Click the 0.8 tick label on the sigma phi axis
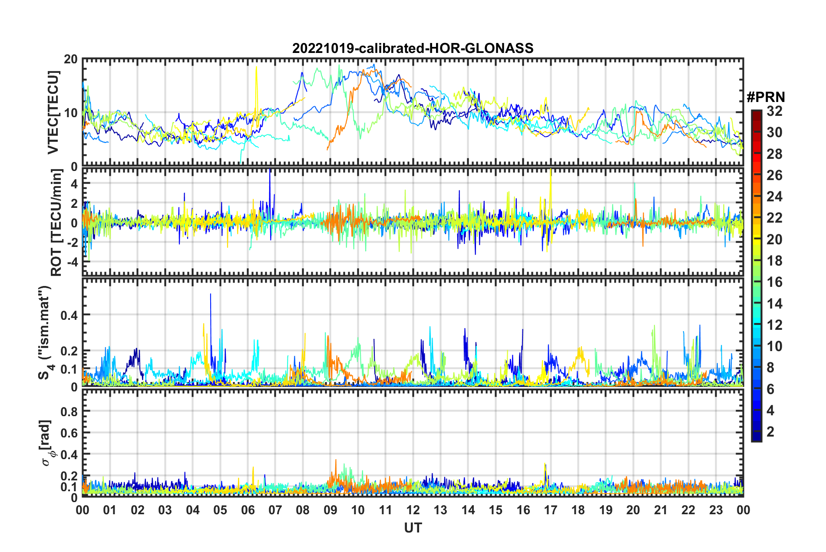This screenshot has width=826, height=552. tap(69, 411)
